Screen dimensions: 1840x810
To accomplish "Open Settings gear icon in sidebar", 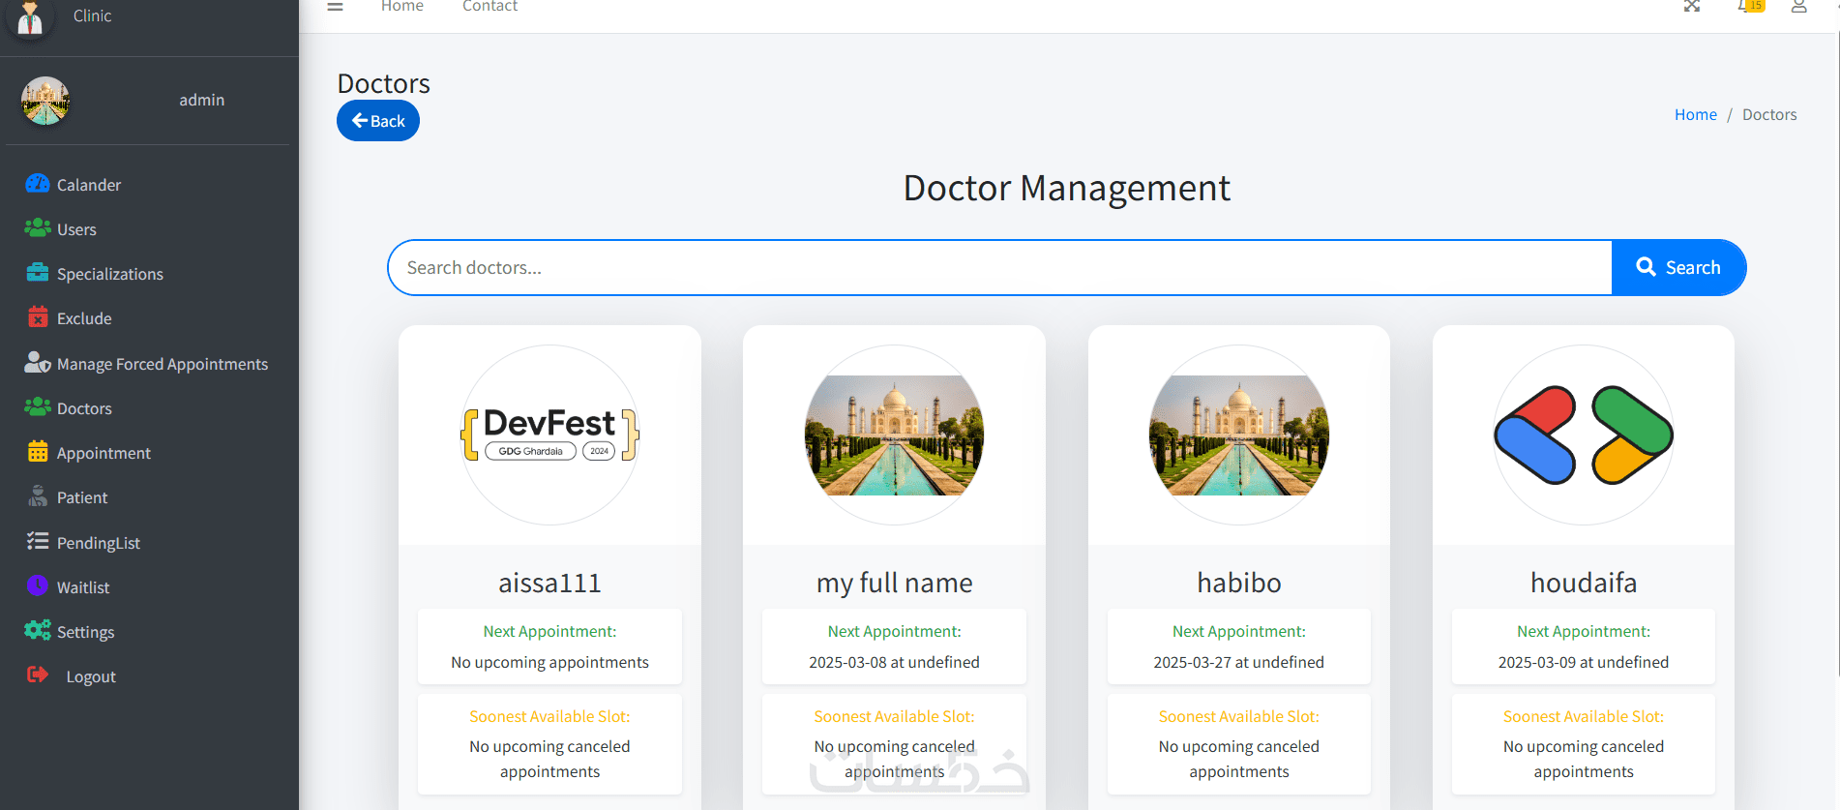I will click(x=38, y=631).
